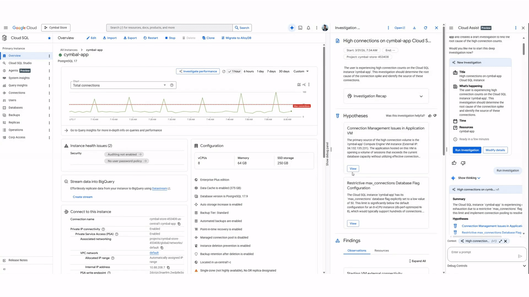Viewport: 529px width, 297px height.
Task: Click the Run Investigation button
Action: point(467,150)
